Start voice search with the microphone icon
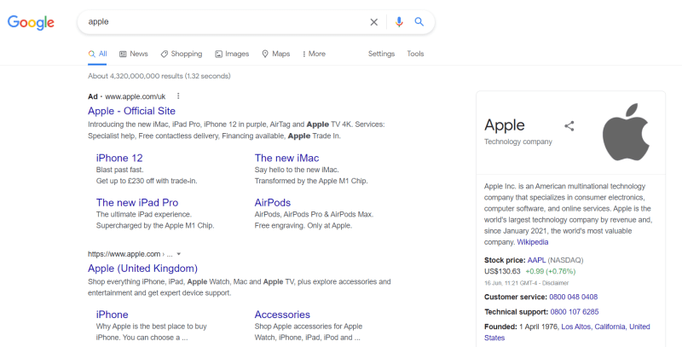The image size is (682, 347). [x=399, y=22]
